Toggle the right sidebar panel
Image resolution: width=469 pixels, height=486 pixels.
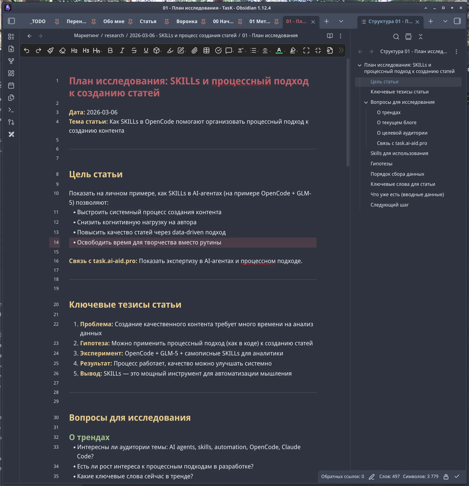point(457,21)
